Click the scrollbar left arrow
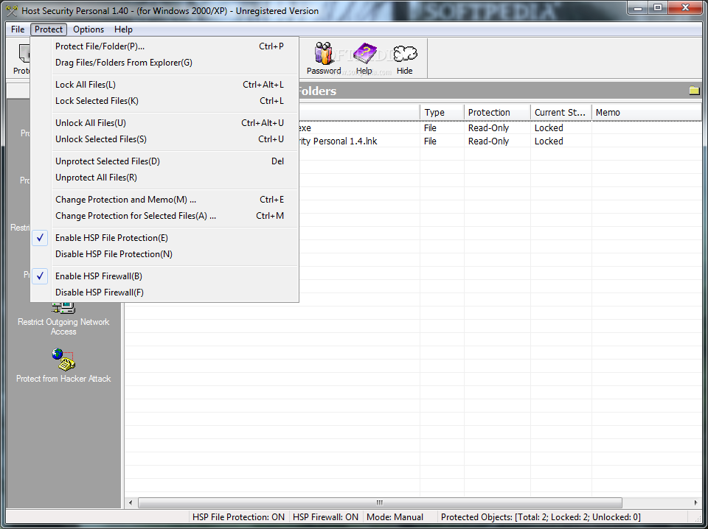 pos(131,502)
